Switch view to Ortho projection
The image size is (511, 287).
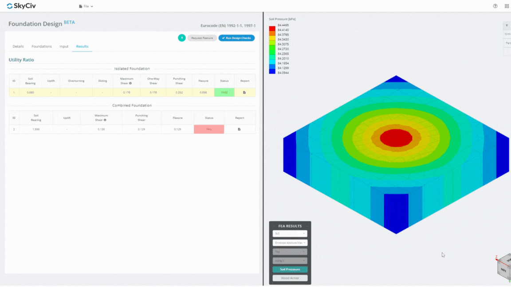(507, 34)
